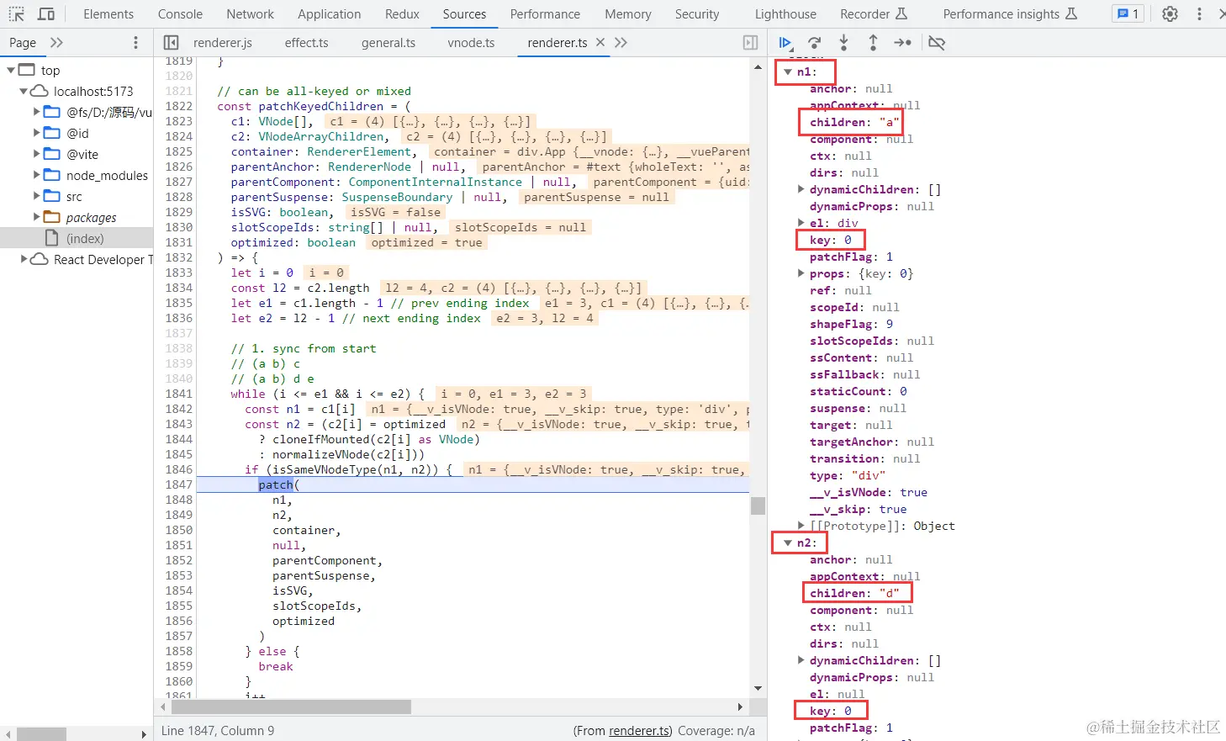Image resolution: width=1226 pixels, height=741 pixels.
Task: Set breakpoint on line number 1847
Action: (x=178, y=485)
